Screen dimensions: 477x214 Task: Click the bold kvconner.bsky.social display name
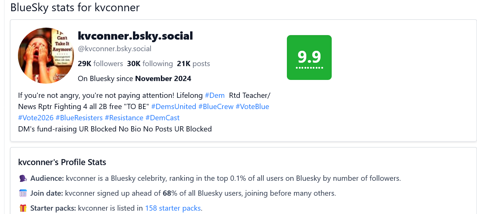(135, 36)
